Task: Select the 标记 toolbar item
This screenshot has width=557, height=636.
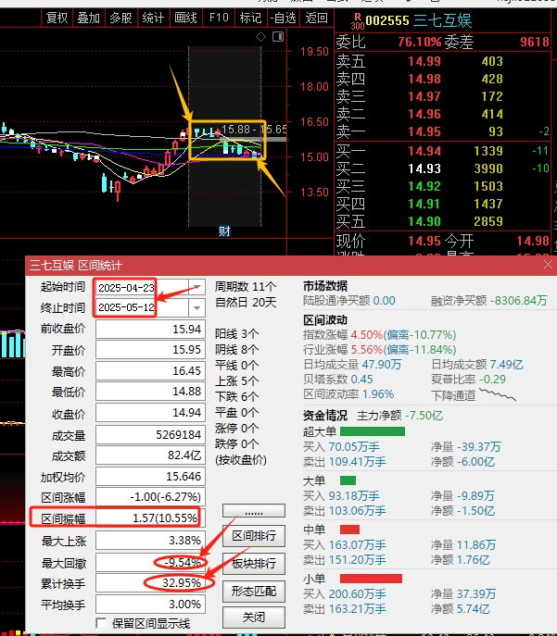Action: point(250,18)
